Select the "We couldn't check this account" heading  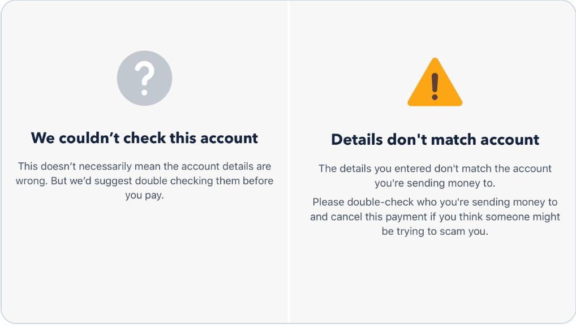pos(144,138)
